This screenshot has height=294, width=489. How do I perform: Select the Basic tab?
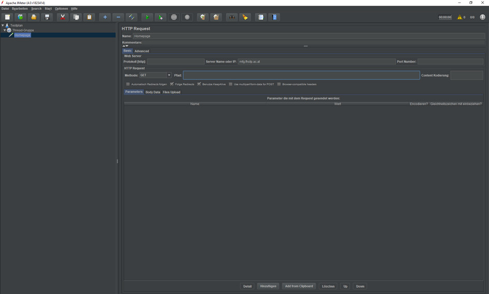[x=127, y=51]
